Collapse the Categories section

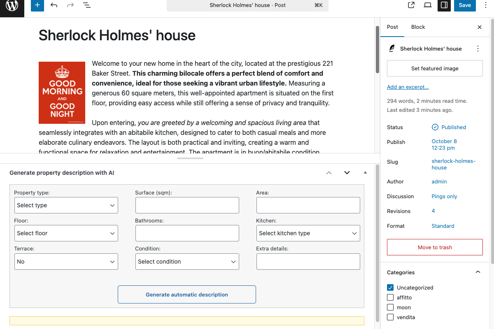pos(478,272)
